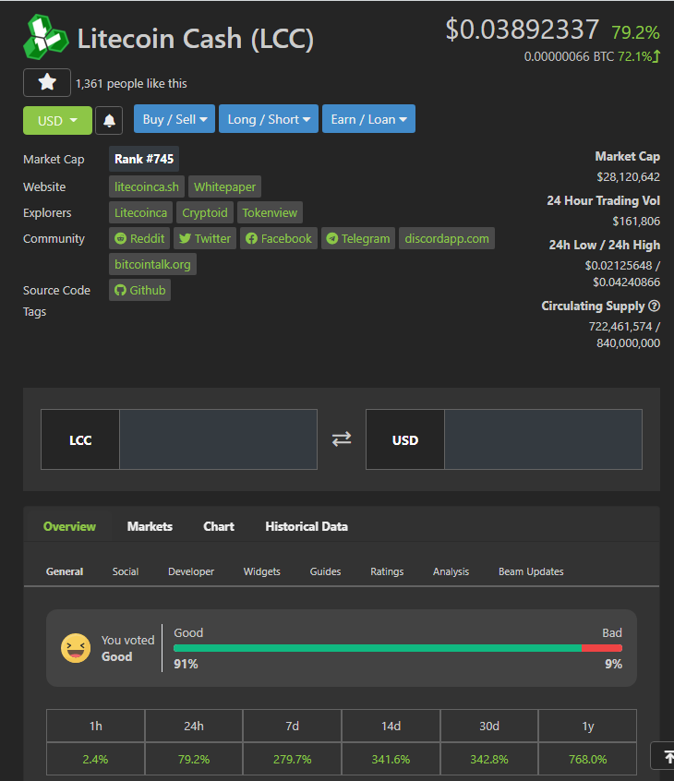
Task: Click the 14d column header
Action: 391,727
